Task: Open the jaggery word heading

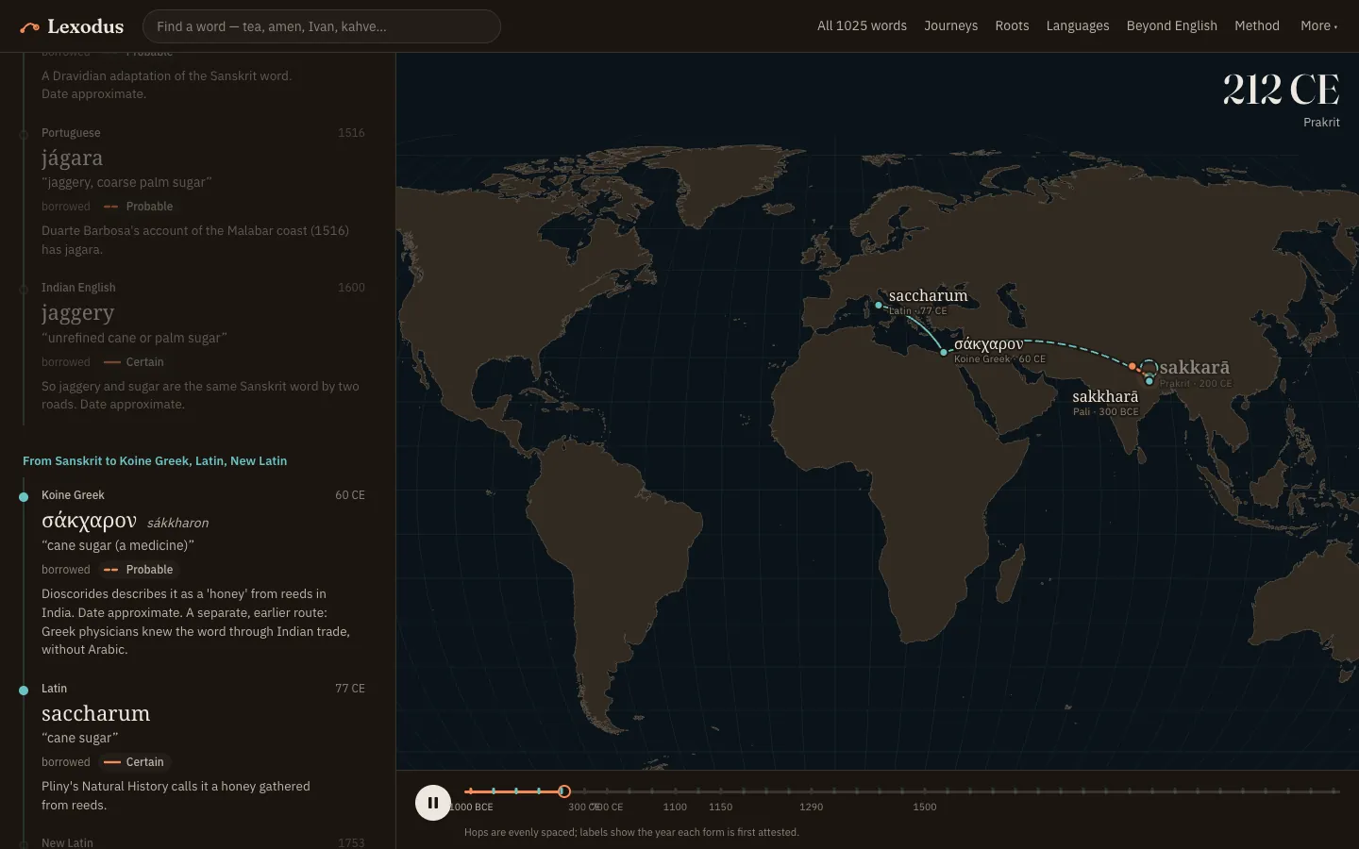Action: 77,313
